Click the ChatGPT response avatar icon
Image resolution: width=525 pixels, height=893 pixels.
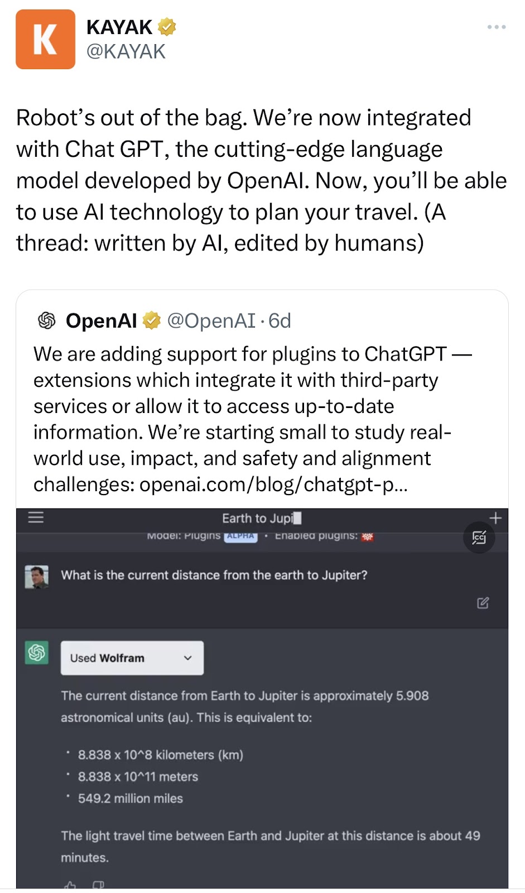(x=37, y=652)
